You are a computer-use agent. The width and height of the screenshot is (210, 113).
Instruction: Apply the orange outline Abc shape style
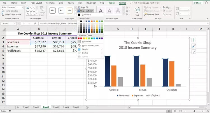(70, 10)
